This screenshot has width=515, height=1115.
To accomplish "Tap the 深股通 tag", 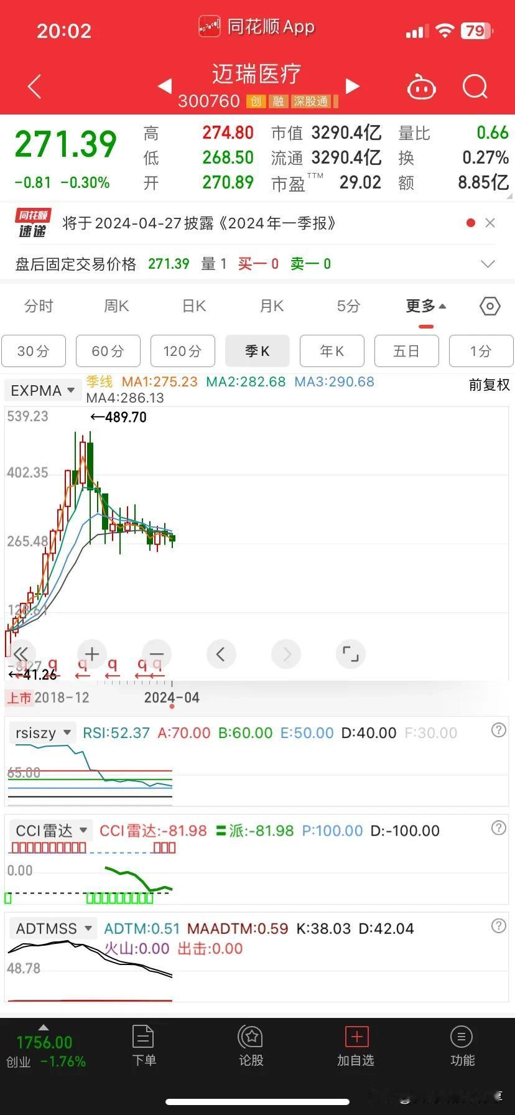I will (x=311, y=101).
